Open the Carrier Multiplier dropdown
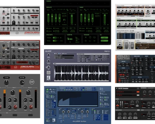Screen dimensions: 155x124 [x=97, y=16]
